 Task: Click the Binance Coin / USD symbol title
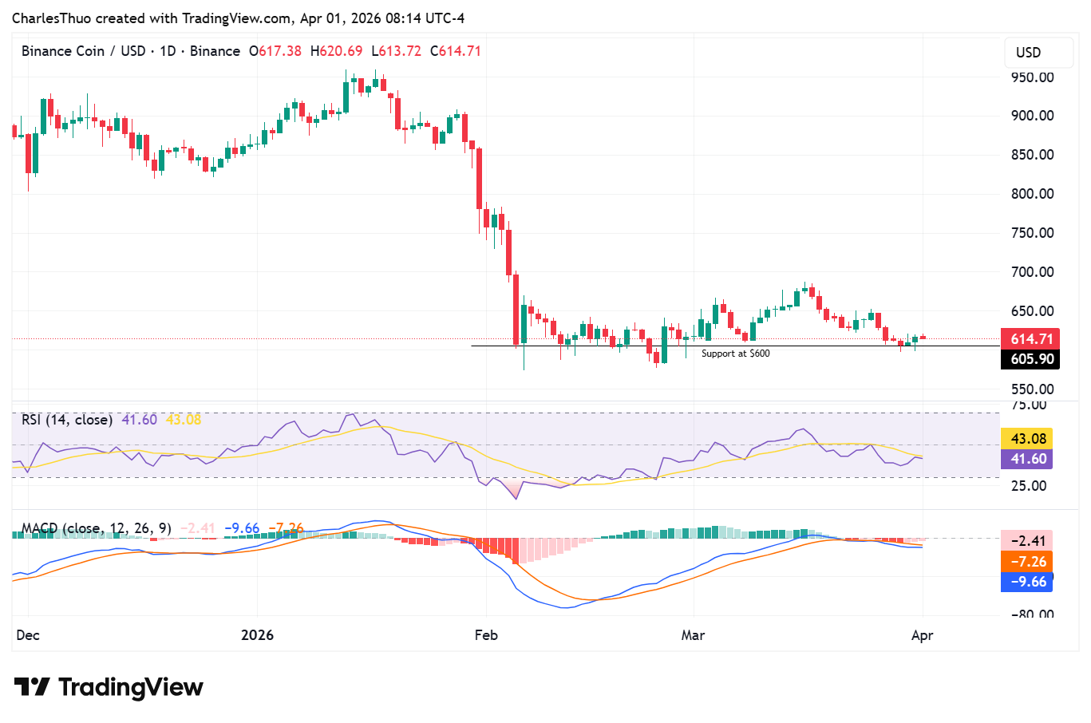[x=83, y=51]
